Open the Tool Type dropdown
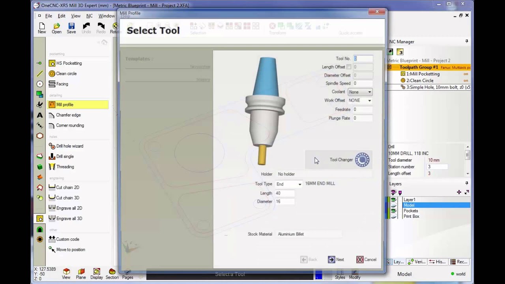 (289, 184)
